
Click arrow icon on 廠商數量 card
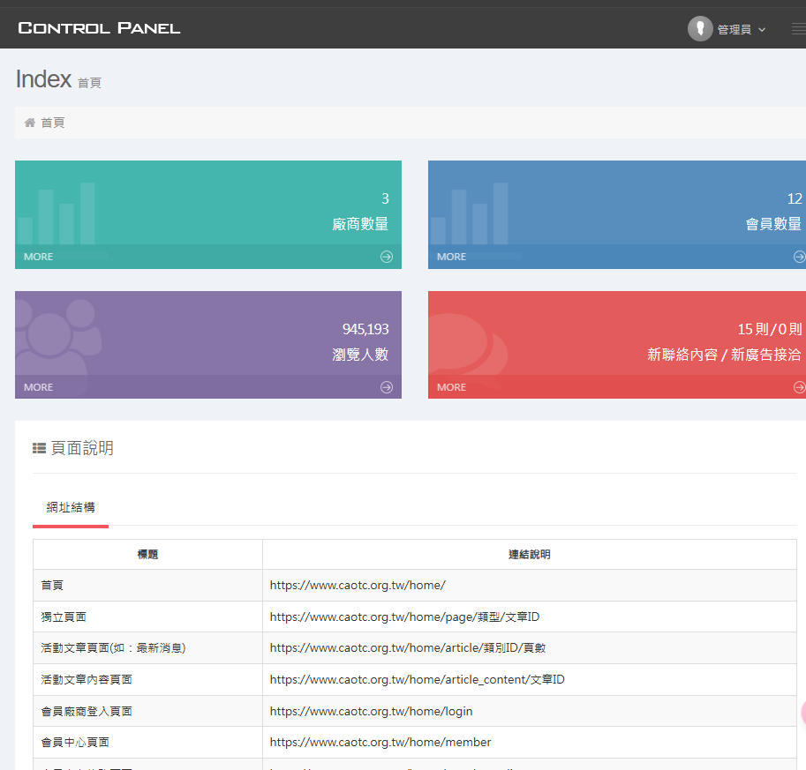(387, 257)
